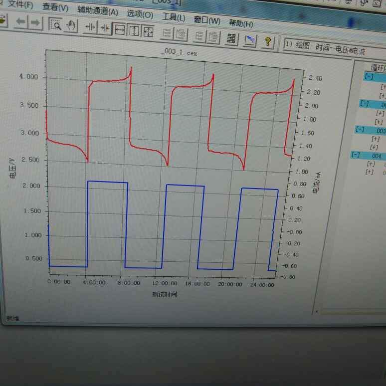Select the zoom rectangle magnifier tool
Screen dimensions: 386x386
coord(55,24)
